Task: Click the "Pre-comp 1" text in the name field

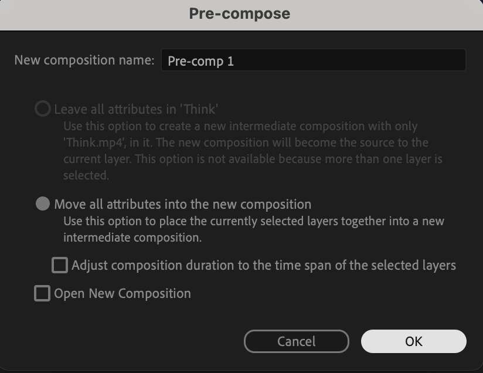Action: [x=200, y=61]
